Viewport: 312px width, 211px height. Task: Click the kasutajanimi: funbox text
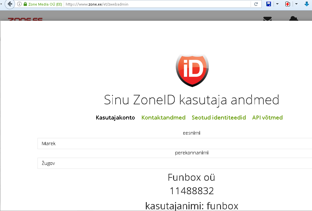click(192, 206)
